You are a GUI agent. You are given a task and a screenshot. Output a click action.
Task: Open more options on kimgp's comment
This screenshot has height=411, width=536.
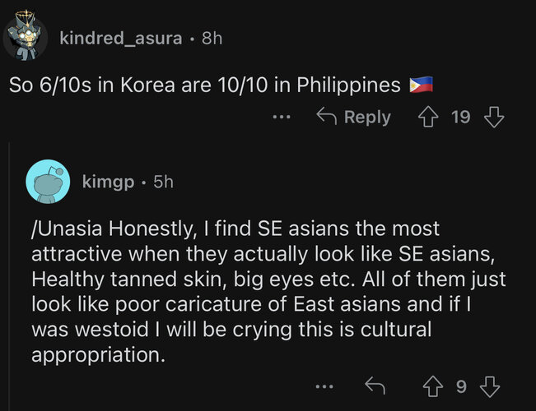click(324, 387)
